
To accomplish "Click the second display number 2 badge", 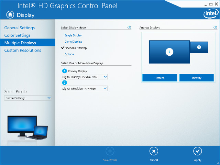I will tap(65, 83).
